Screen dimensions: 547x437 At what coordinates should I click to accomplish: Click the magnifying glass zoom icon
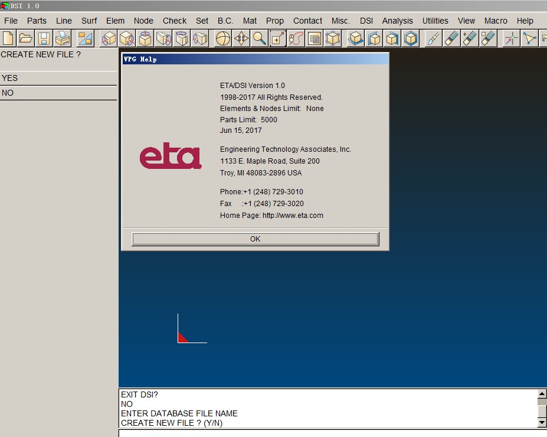(x=259, y=38)
